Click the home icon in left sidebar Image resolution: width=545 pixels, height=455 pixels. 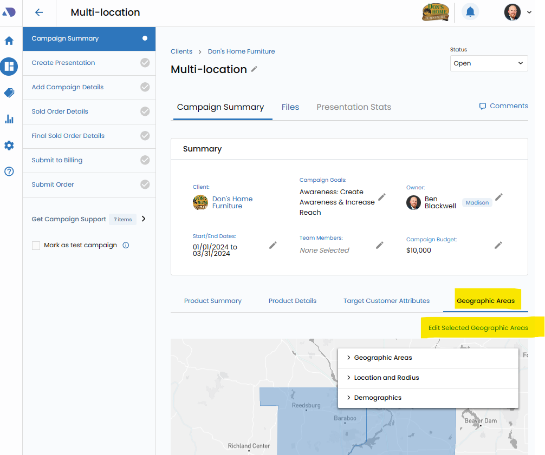9,41
